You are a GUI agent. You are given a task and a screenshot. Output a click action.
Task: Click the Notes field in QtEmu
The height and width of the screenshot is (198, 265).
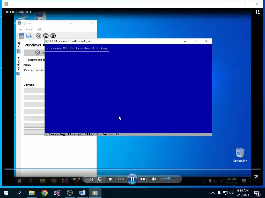click(34, 70)
